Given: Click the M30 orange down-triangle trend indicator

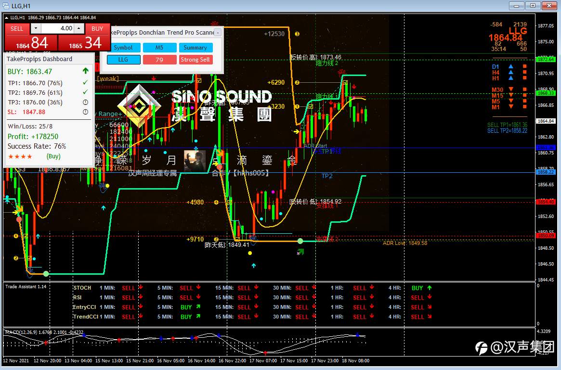Looking at the screenshot, I should coord(511,89).
